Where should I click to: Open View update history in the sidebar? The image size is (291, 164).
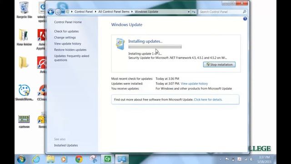[x=68, y=44]
